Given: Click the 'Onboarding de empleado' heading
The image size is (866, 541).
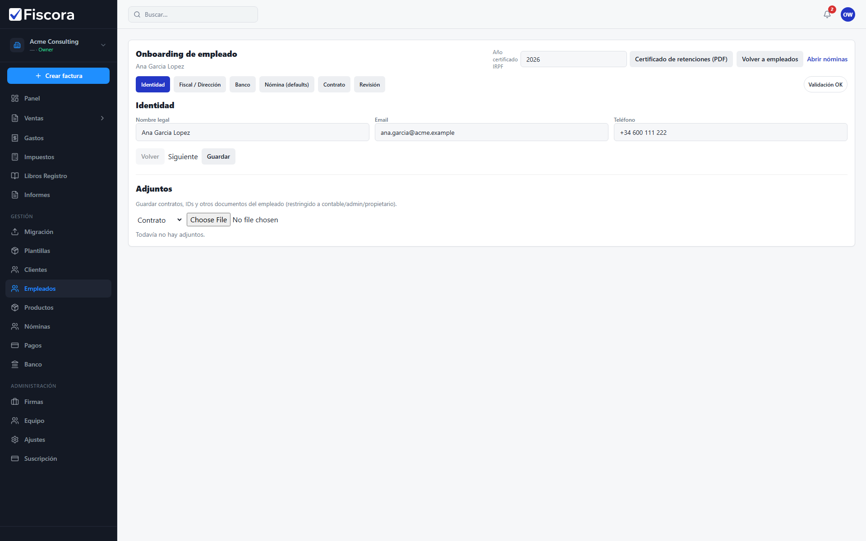Looking at the screenshot, I should click(186, 54).
